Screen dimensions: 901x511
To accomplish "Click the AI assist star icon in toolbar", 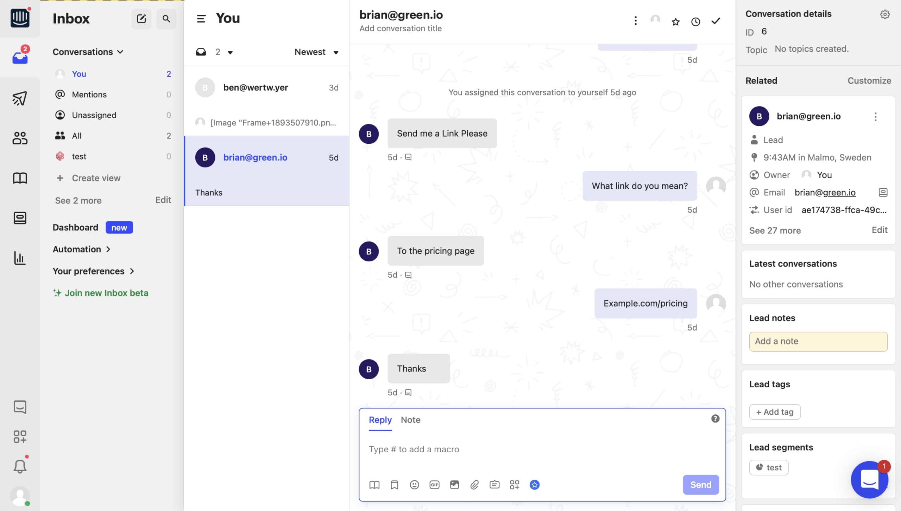I will tap(534, 484).
